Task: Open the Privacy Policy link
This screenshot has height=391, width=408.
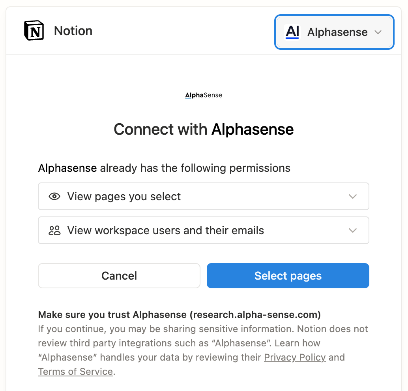Action: coord(295,357)
